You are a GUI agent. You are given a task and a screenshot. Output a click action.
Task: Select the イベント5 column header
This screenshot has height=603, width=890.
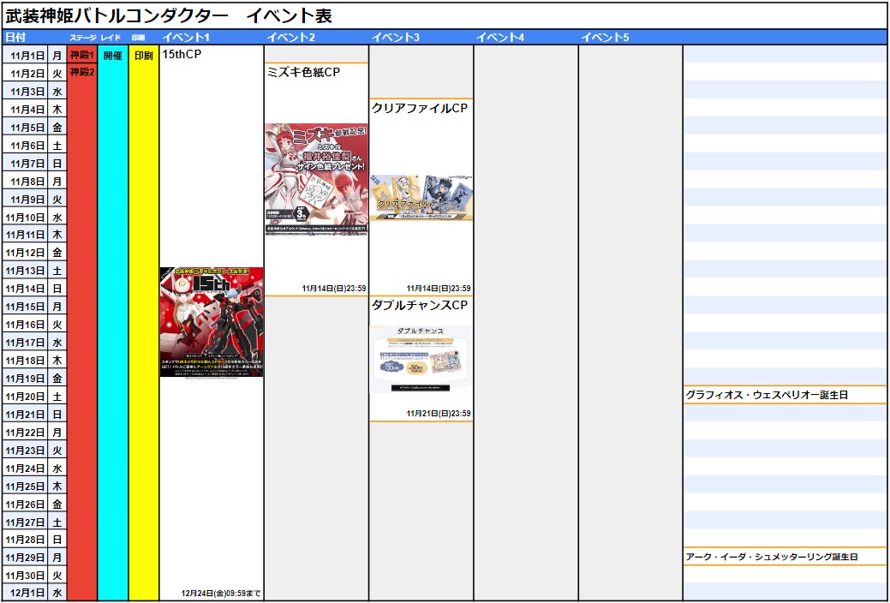[605, 37]
